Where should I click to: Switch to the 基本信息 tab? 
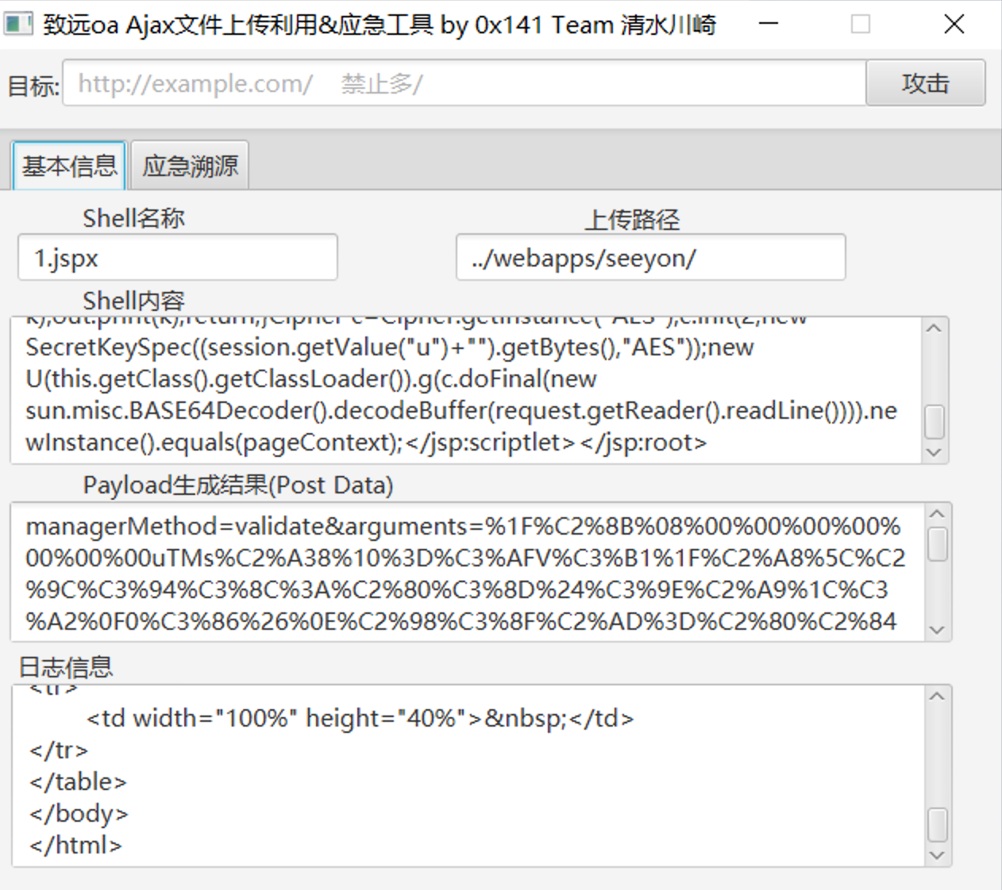pyautogui.click(x=69, y=166)
